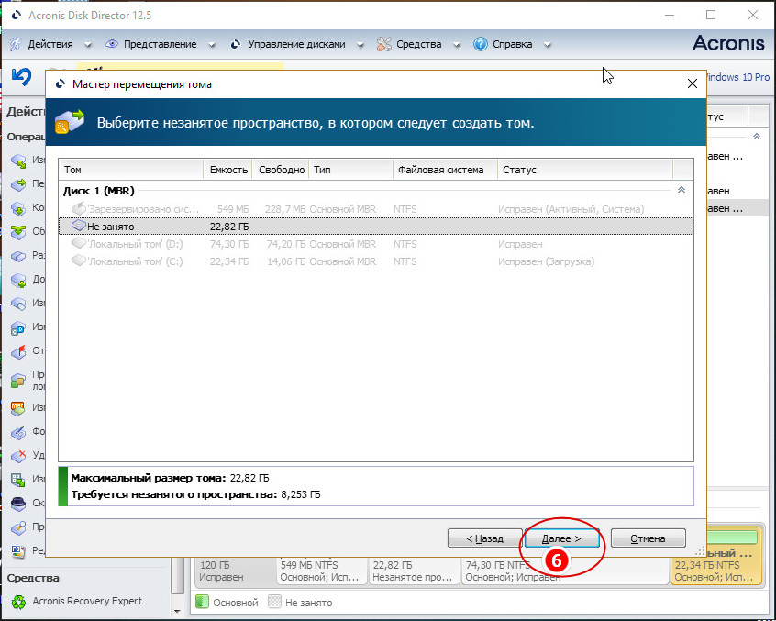Sort by the Емкость column header

[x=228, y=170]
